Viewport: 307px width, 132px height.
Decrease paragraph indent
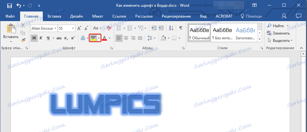[154, 28]
